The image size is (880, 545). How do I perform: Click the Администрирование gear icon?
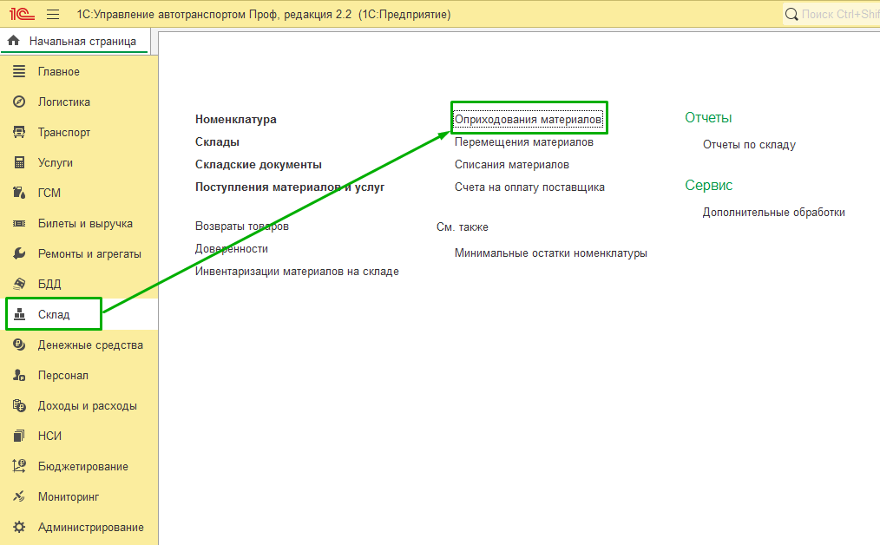(x=19, y=528)
